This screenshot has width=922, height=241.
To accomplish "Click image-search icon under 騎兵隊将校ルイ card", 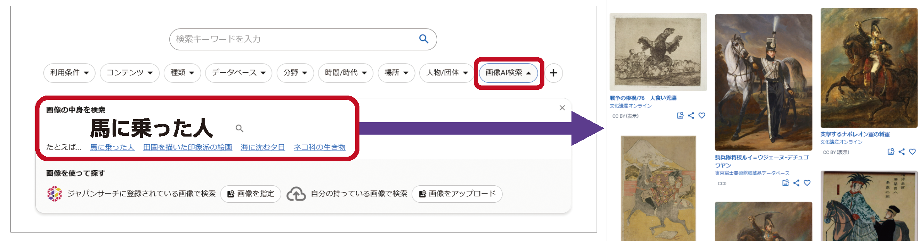I will [785, 183].
